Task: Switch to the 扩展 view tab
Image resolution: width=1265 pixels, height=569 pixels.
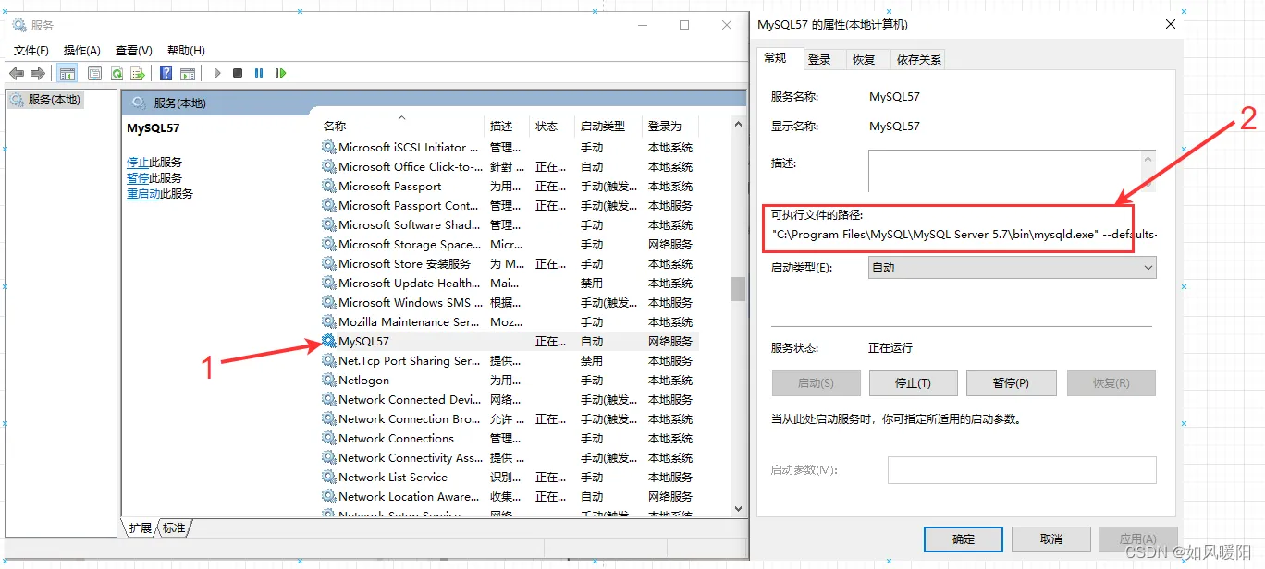Action: coord(141,528)
